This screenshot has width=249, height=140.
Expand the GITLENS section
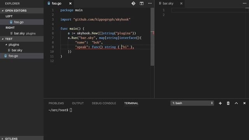coord(22,138)
